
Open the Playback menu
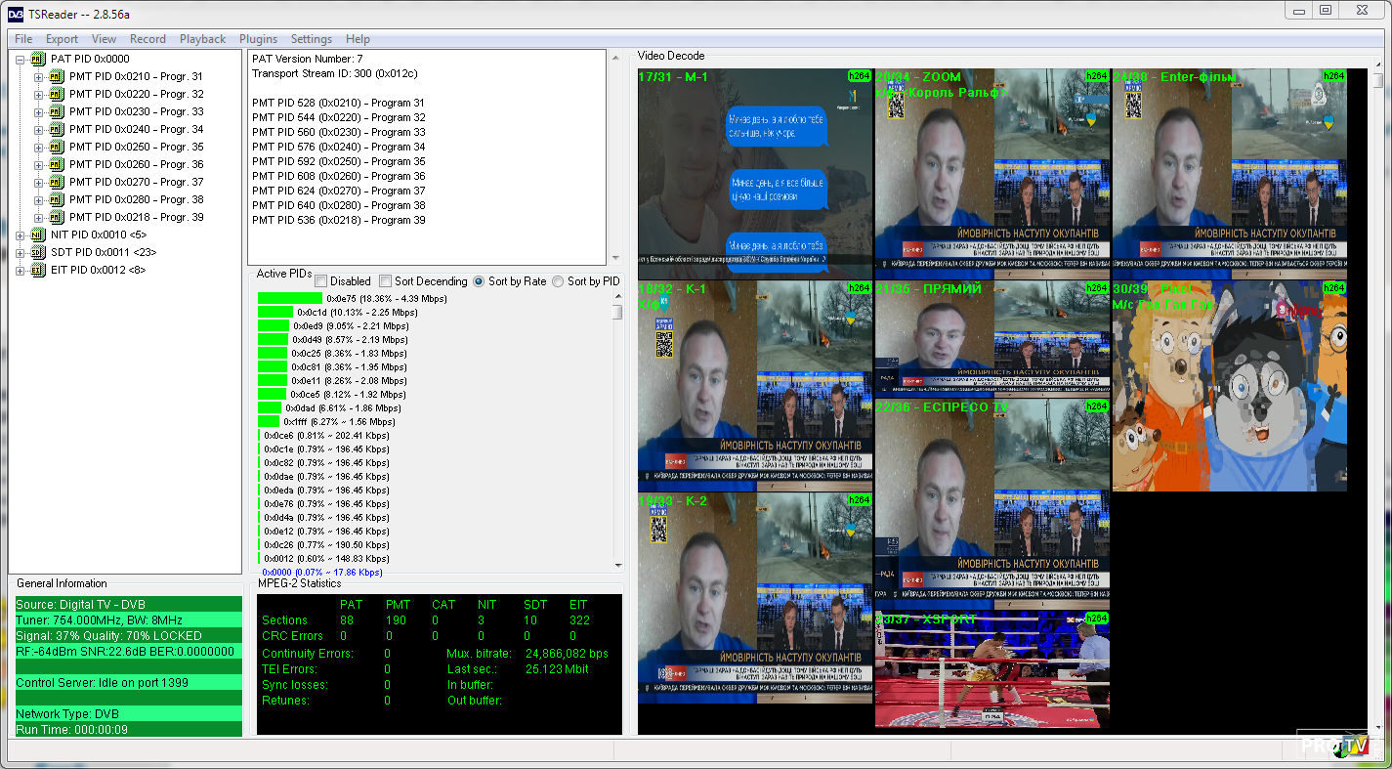click(x=202, y=39)
